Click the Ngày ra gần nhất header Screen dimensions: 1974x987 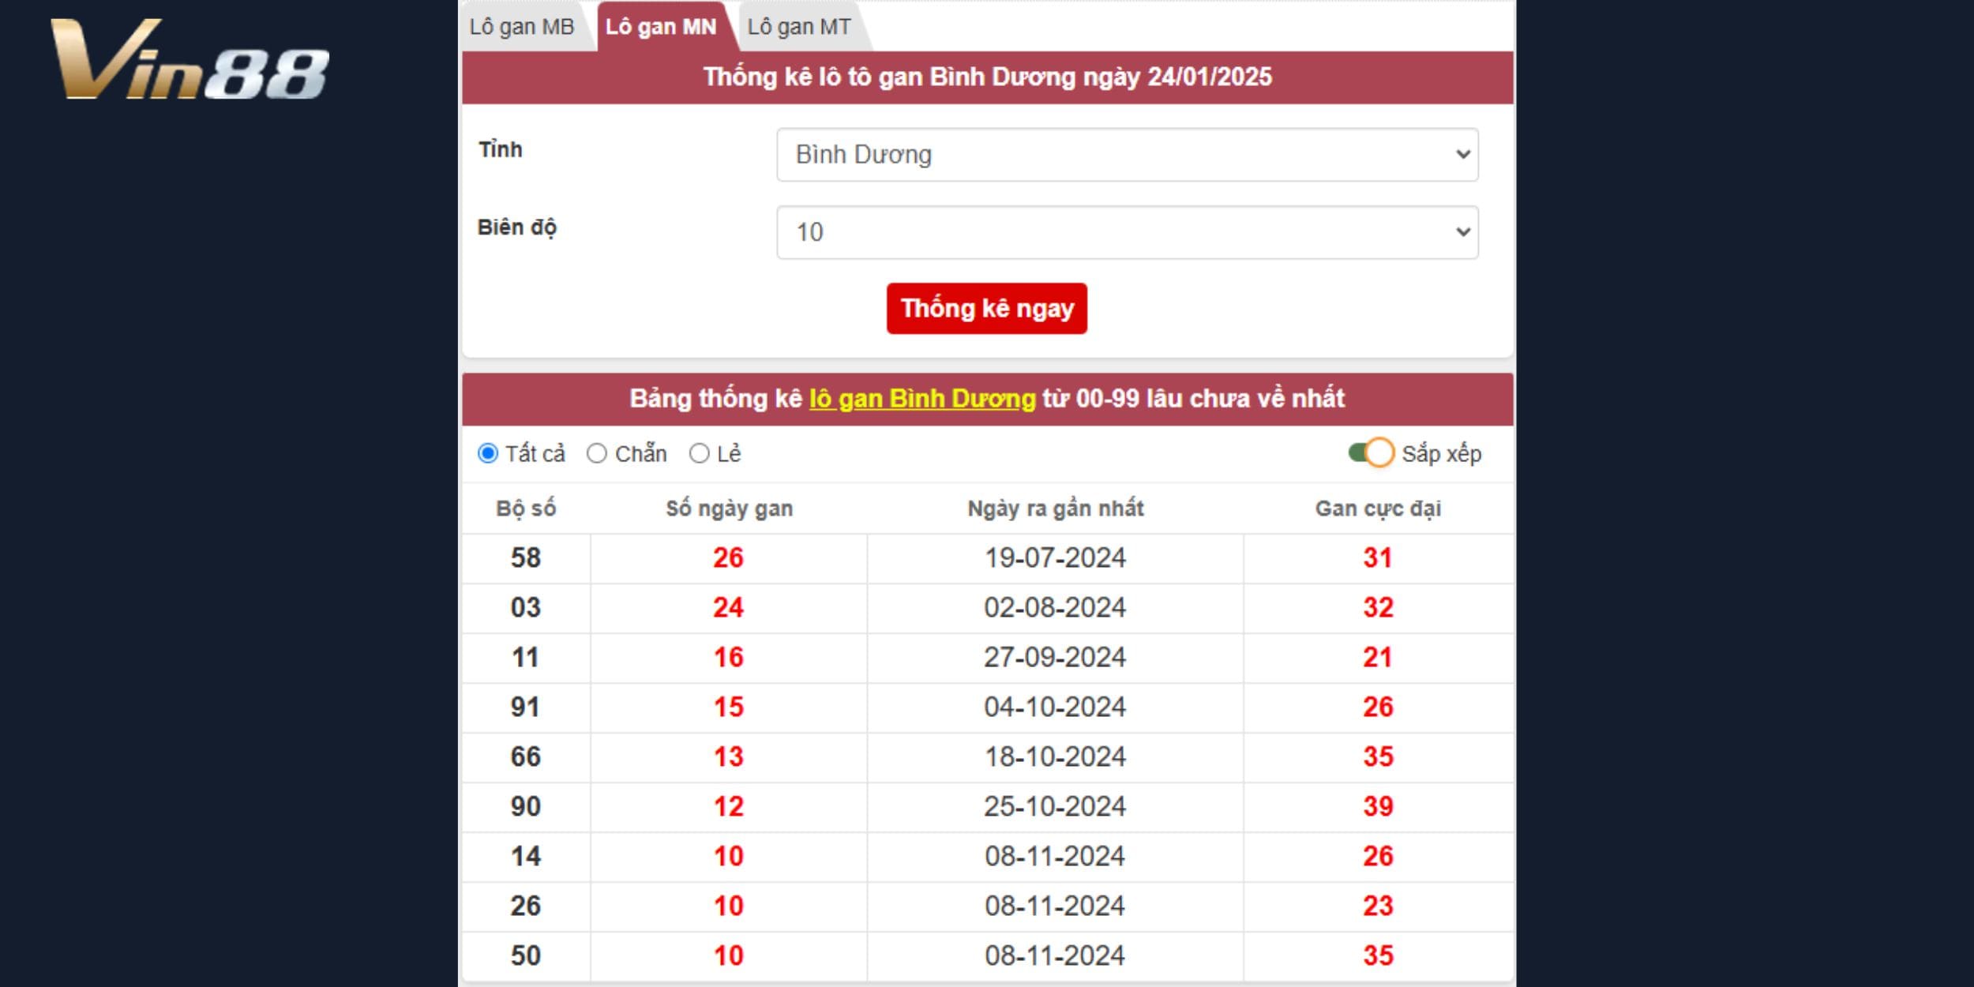point(1056,509)
